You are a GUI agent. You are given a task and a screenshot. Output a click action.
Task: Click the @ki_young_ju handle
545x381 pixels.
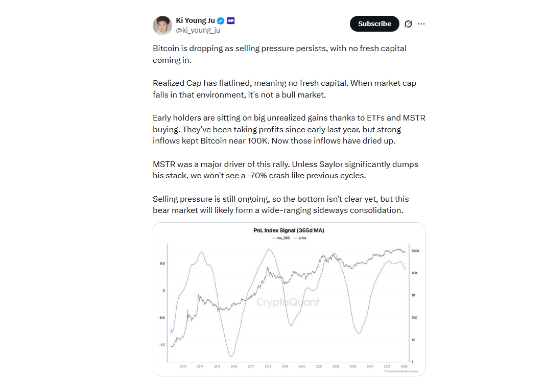[x=198, y=30]
